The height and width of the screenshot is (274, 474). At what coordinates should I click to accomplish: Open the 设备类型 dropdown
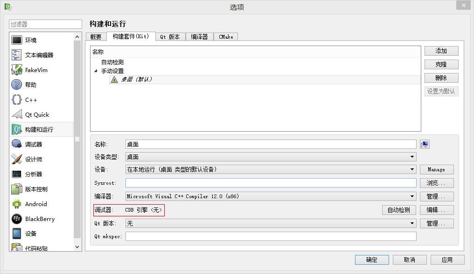(x=271, y=157)
